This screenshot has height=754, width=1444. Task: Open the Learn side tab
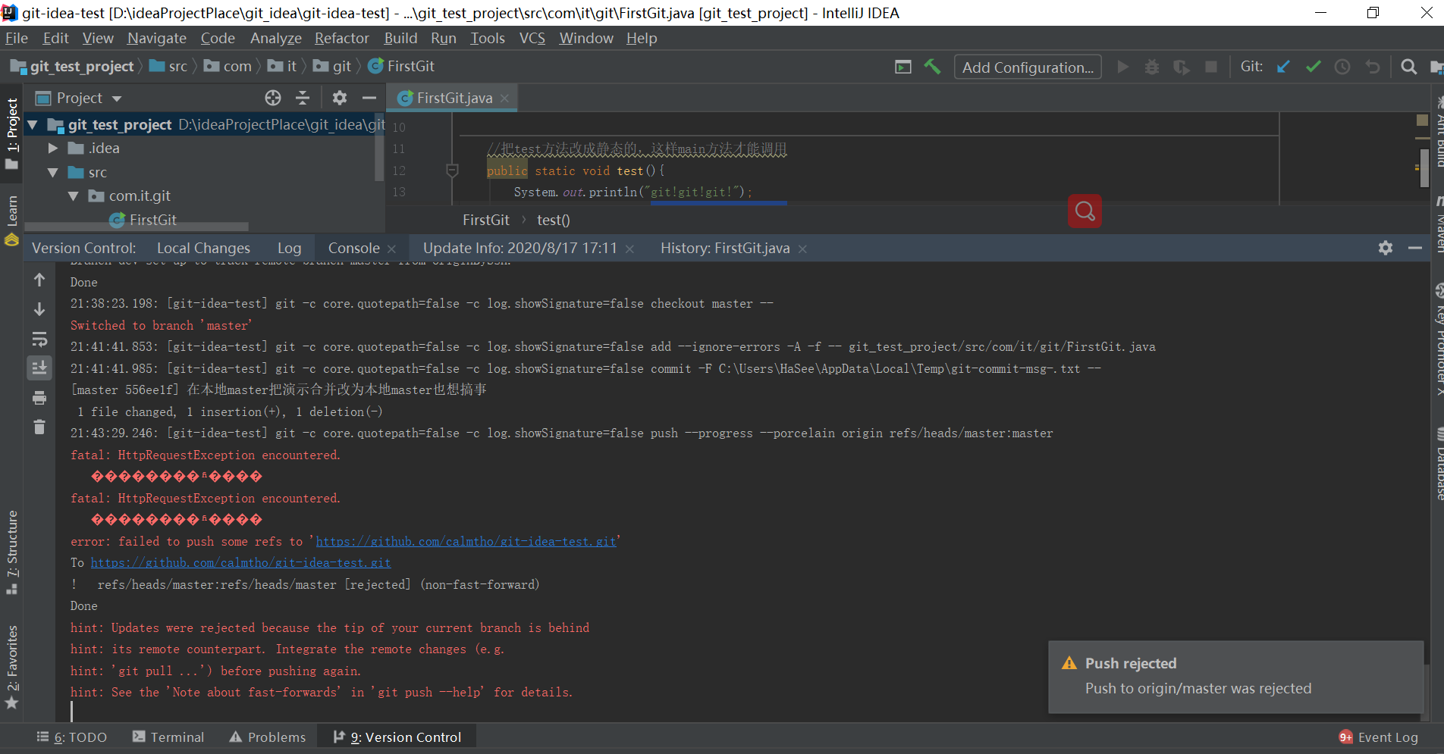click(x=11, y=220)
